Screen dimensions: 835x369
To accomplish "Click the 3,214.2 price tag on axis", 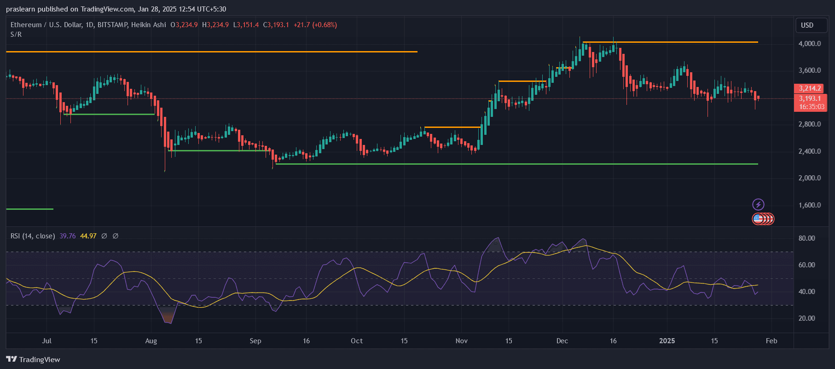I will click(x=810, y=88).
